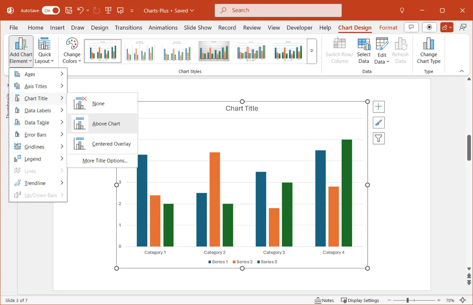Click Display Settings in the status bar
473x305 pixels.
(360, 300)
